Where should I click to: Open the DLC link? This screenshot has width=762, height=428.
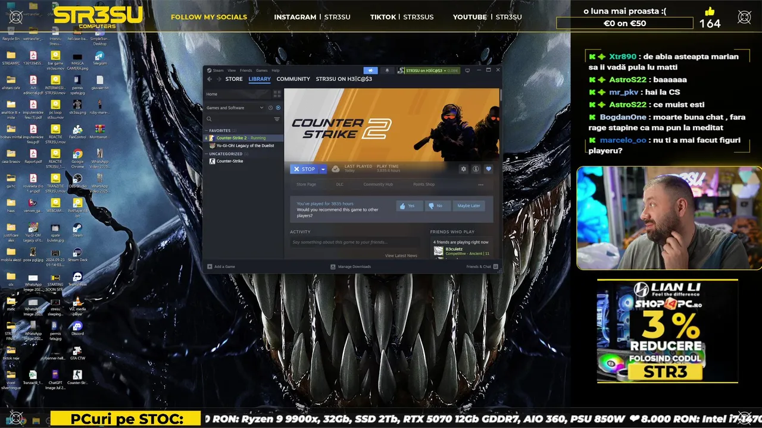340,184
